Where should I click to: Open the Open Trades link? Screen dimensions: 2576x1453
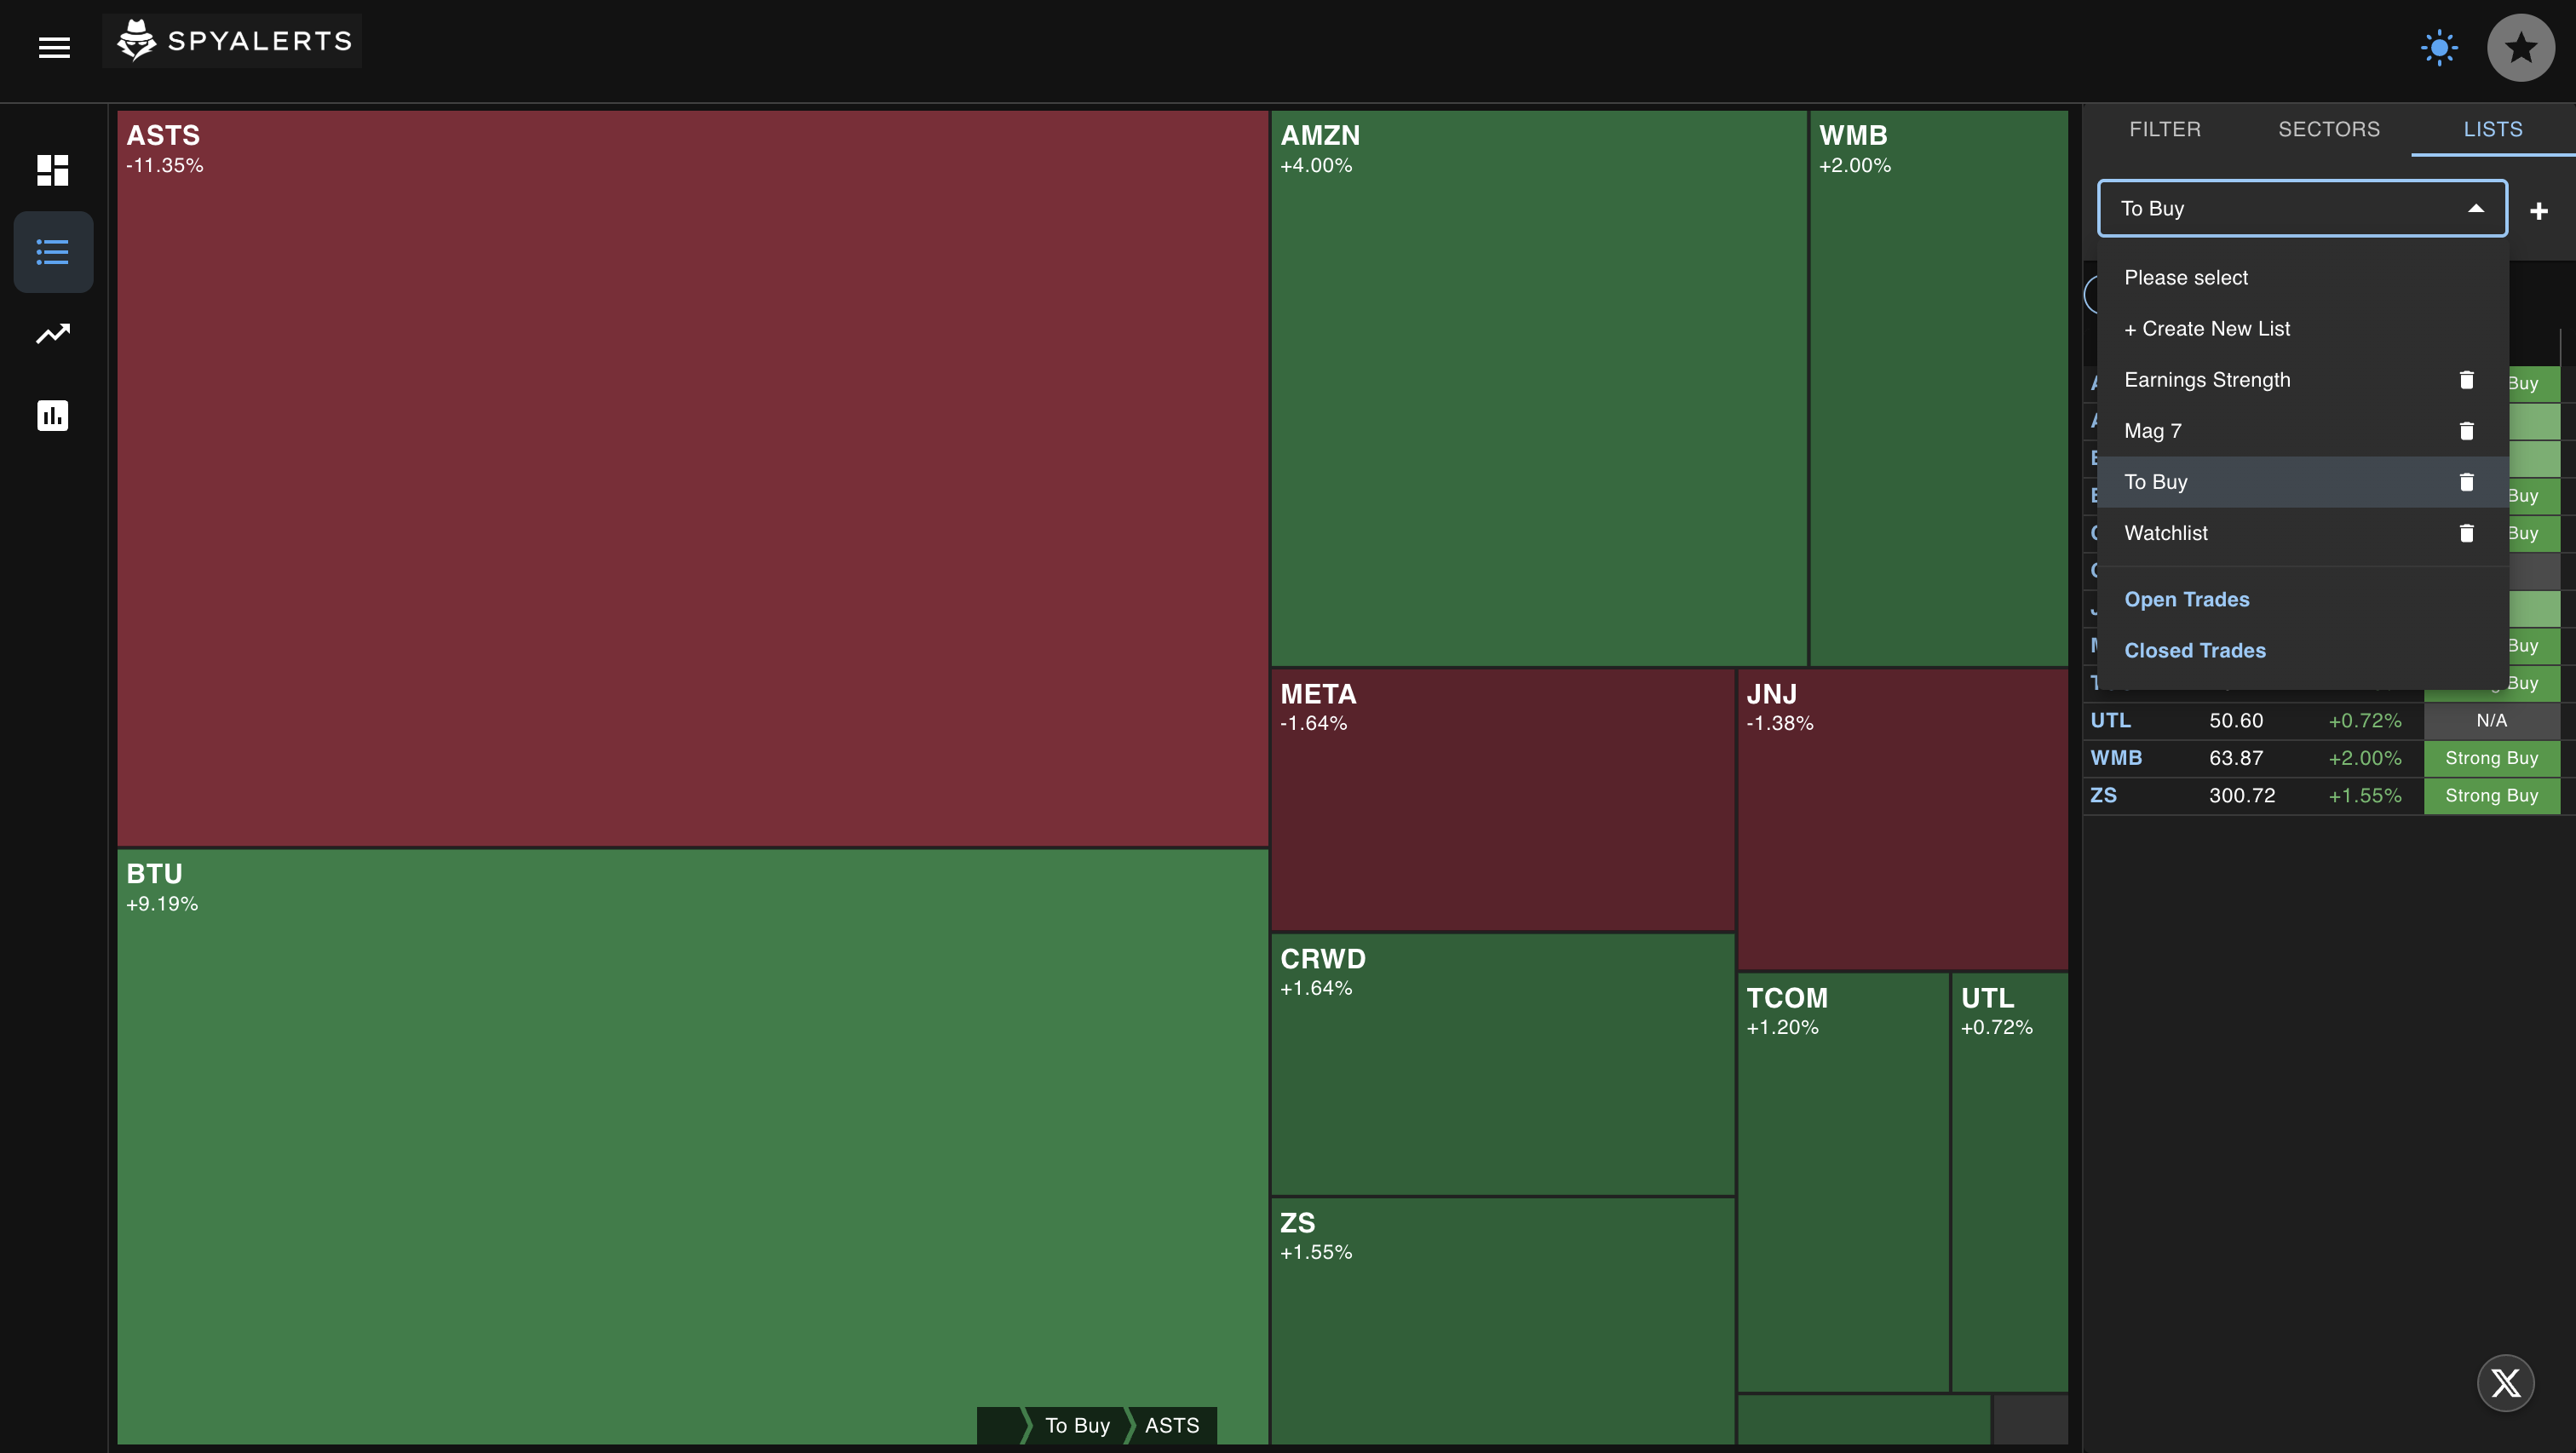(x=2187, y=599)
